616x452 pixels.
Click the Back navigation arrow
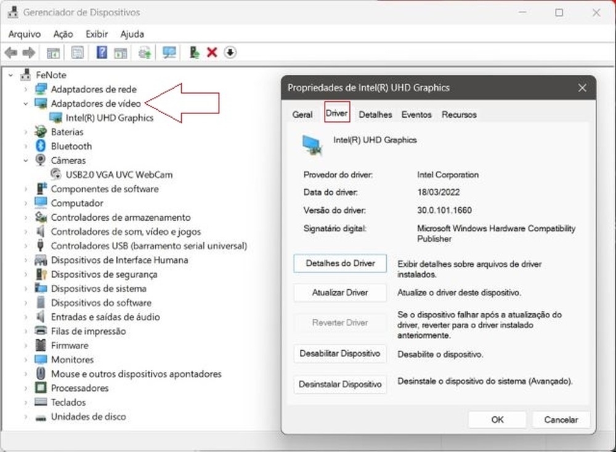coord(10,52)
